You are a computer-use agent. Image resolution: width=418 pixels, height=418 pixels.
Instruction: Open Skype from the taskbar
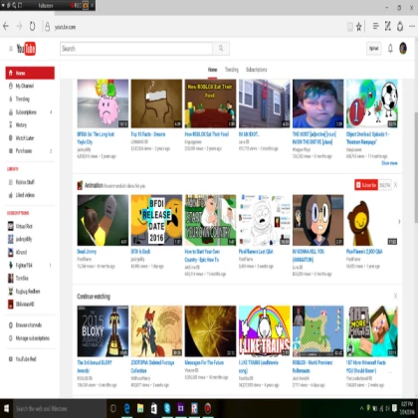tap(167, 409)
